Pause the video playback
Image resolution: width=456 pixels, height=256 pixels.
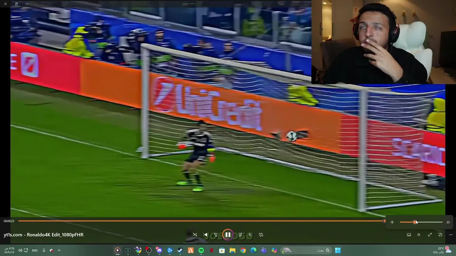228,235
